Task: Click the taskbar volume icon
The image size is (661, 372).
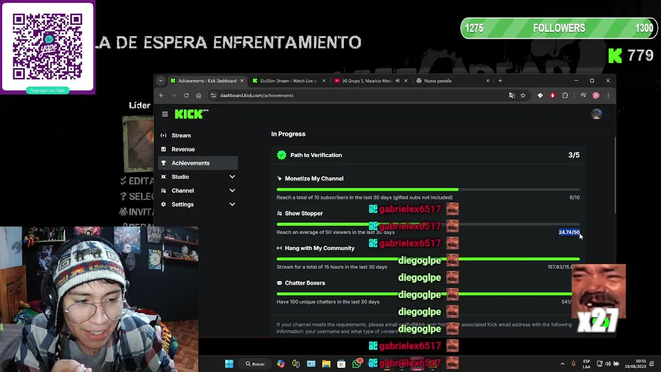Action: click(608, 364)
